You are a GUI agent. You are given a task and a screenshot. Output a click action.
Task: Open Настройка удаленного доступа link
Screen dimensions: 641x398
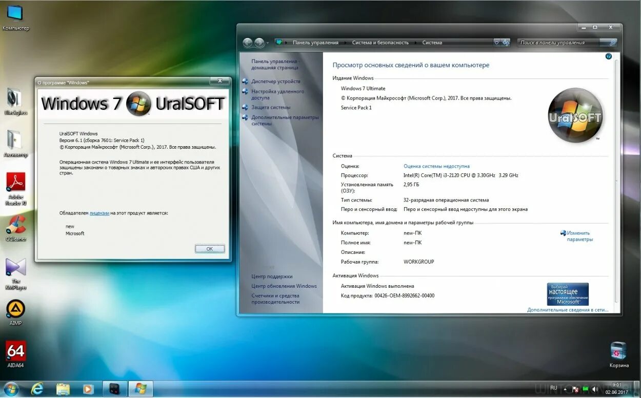pyautogui.click(x=277, y=94)
